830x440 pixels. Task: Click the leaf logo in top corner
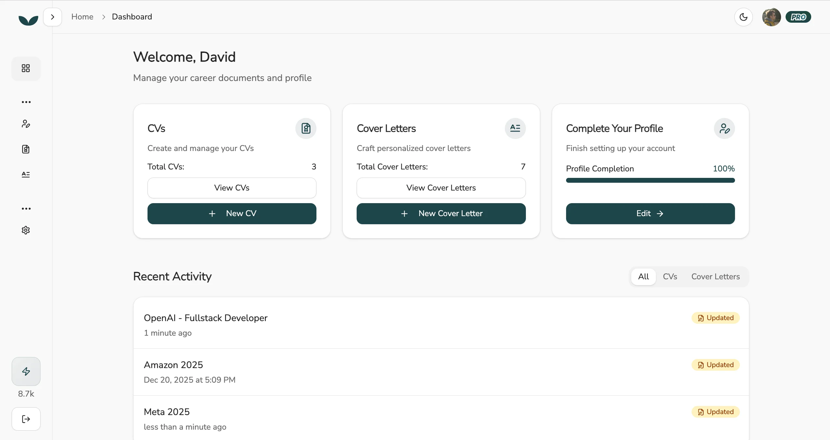tap(28, 20)
